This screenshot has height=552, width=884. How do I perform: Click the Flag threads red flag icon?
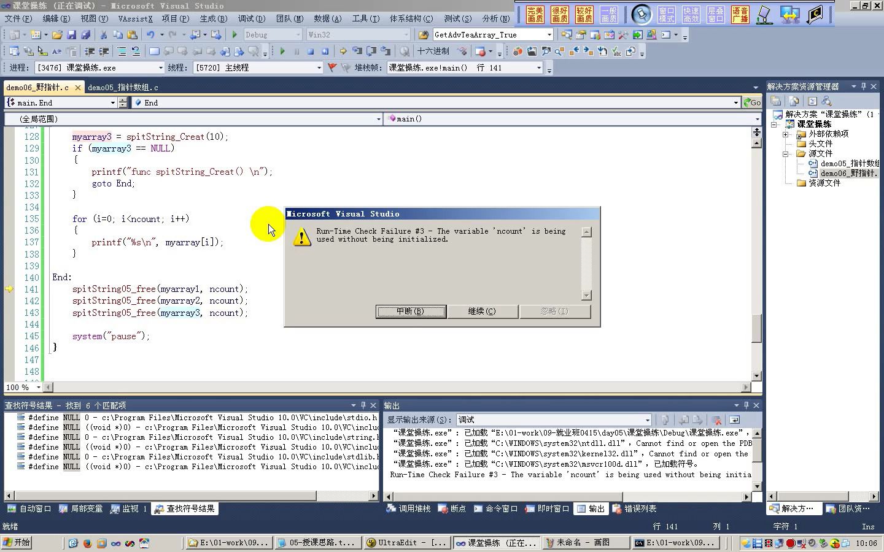pos(332,67)
